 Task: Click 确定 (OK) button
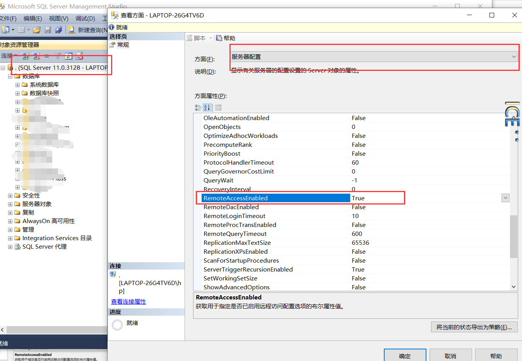[x=405, y=356]
